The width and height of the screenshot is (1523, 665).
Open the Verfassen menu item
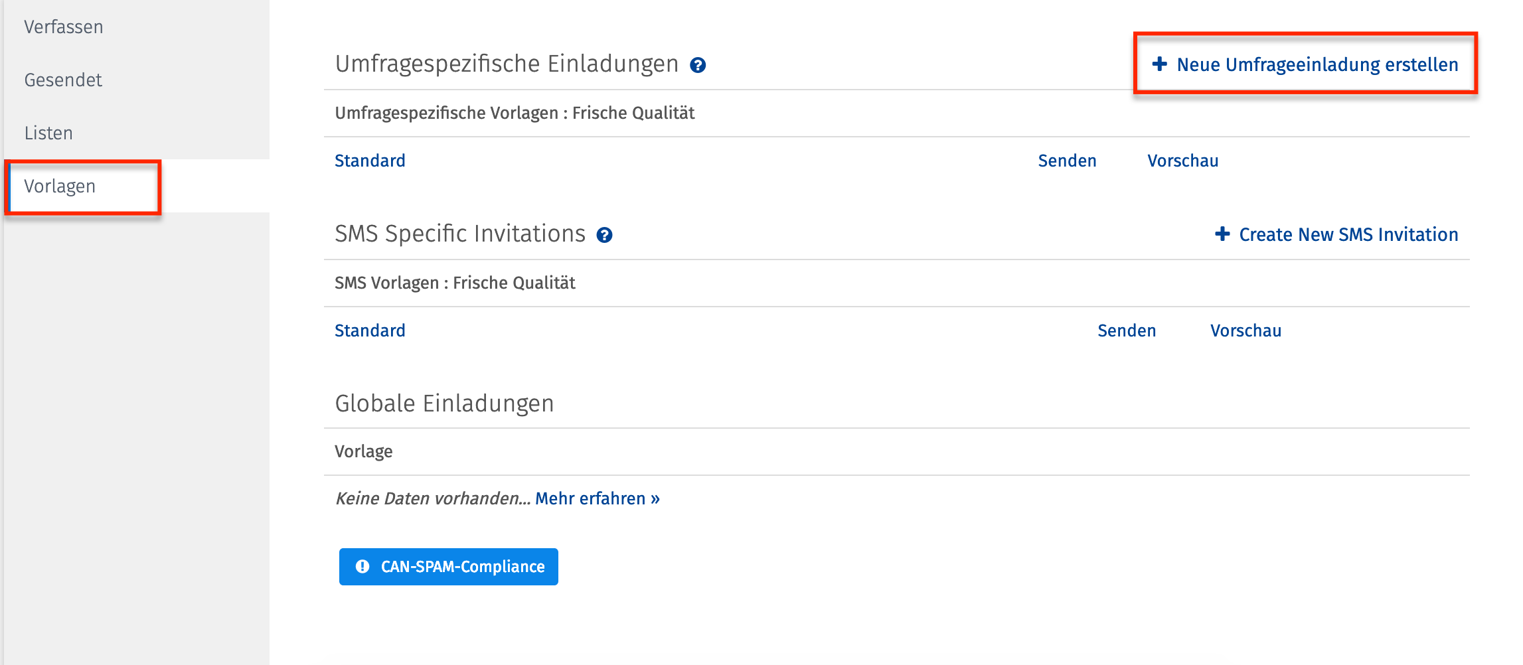click(64, 27)
